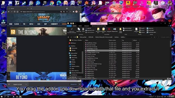This screenshot has width=175, height=98.
Task: Pin to Quick access in Explorer ribbon
Action: (72, 30)
